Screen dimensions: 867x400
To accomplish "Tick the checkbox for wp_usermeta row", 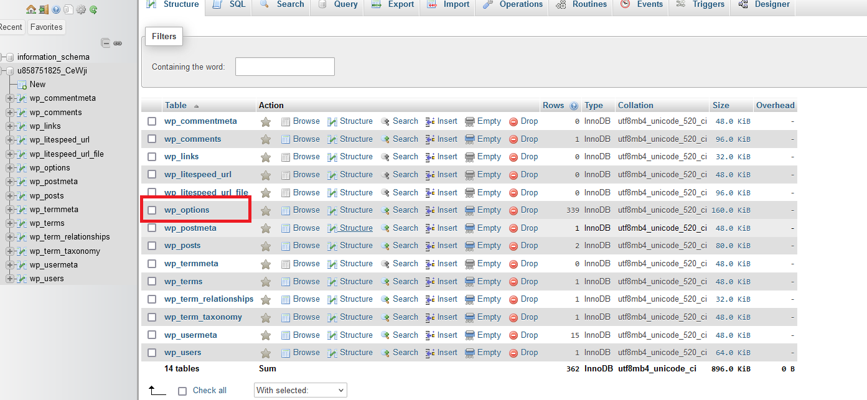I will 152,335.
